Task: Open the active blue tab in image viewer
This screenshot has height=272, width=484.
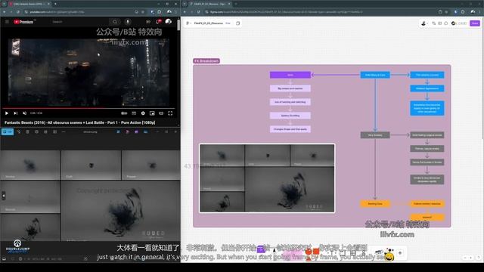Action: (8, 132)
